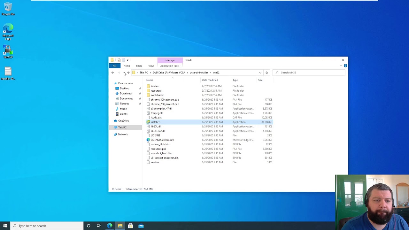The image size is (409, 230).
Task: Open the WinSCP desktop shortcut
Action: [8, 52]
